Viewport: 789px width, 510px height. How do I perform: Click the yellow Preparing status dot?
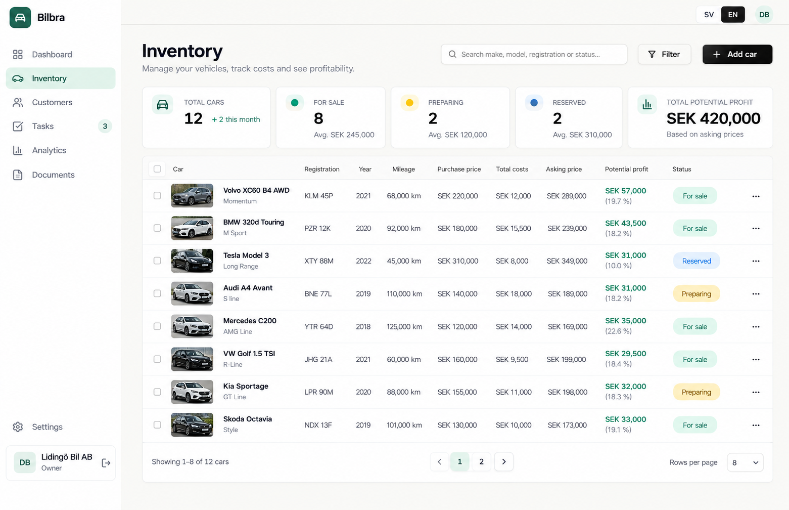(x=409, y=103)
